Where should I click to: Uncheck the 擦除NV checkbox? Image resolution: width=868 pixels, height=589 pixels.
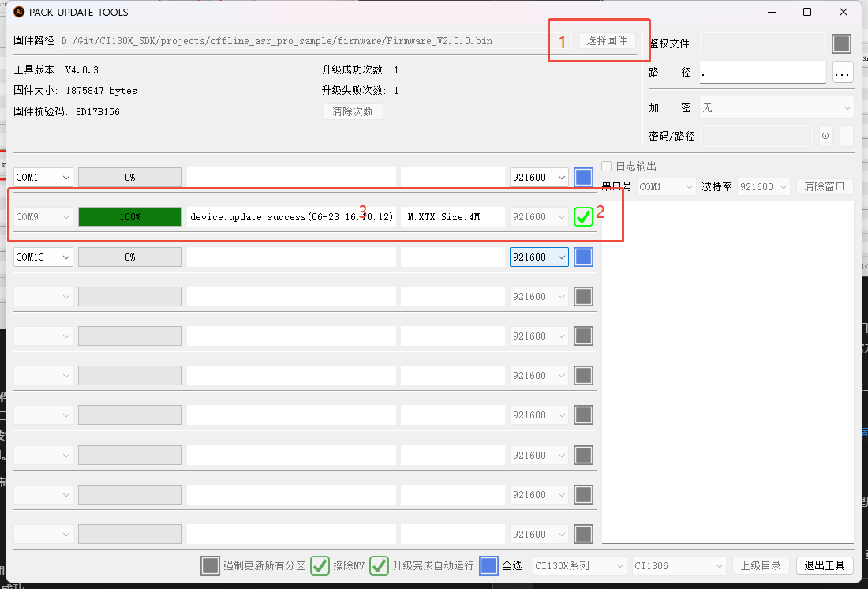[x=320, y=565]
